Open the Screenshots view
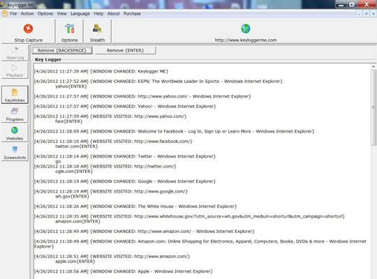Image resolution: width=377 pixels, height=279 pixels. 15,153
